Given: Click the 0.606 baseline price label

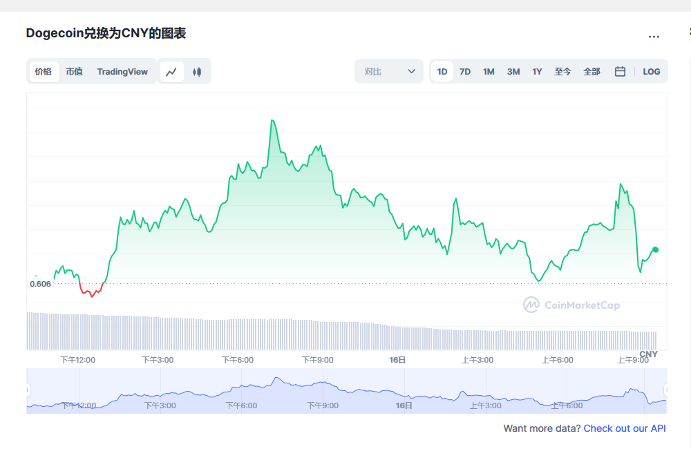Looking at the screenshot, I should click(41, 284).
